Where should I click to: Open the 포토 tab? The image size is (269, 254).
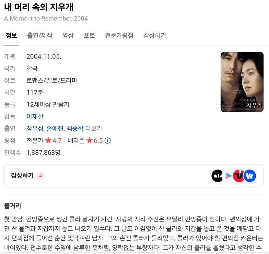pos(89,35)
